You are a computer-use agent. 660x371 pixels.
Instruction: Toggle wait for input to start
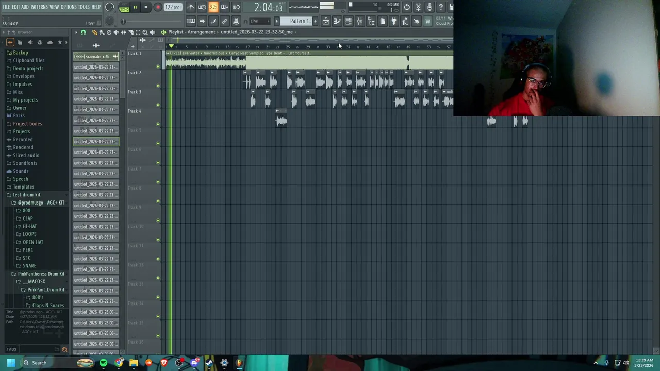tap(202, 7)
